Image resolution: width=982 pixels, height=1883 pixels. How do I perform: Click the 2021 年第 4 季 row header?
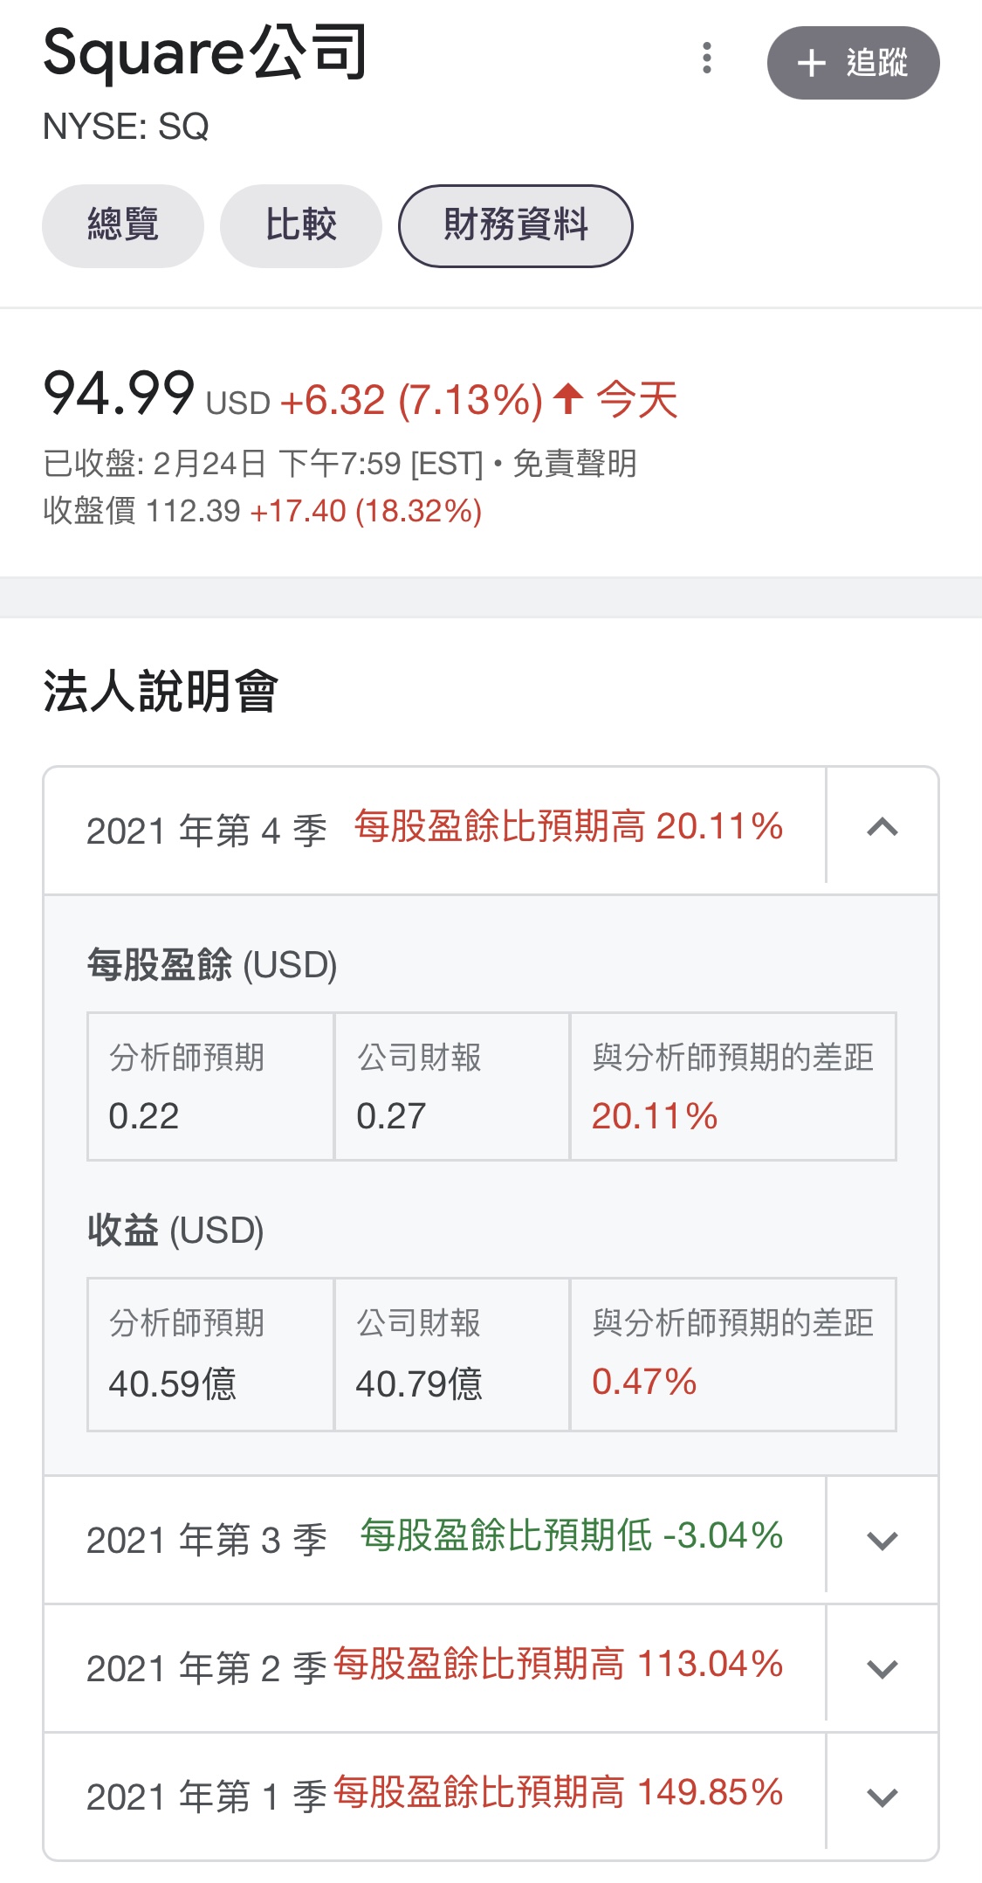(206, 830)
